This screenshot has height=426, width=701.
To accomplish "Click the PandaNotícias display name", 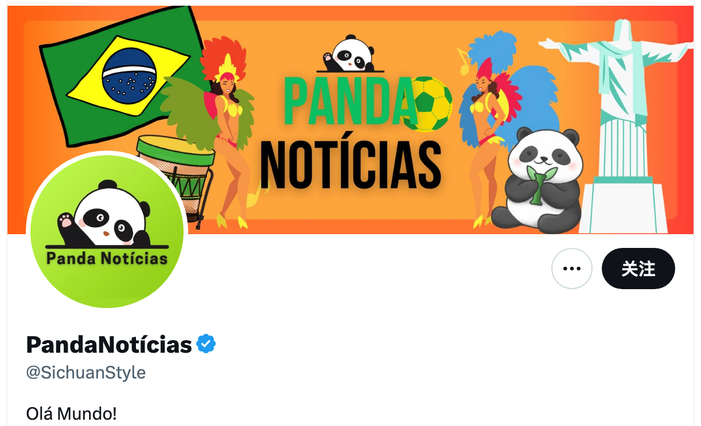I will pos(109,345).
